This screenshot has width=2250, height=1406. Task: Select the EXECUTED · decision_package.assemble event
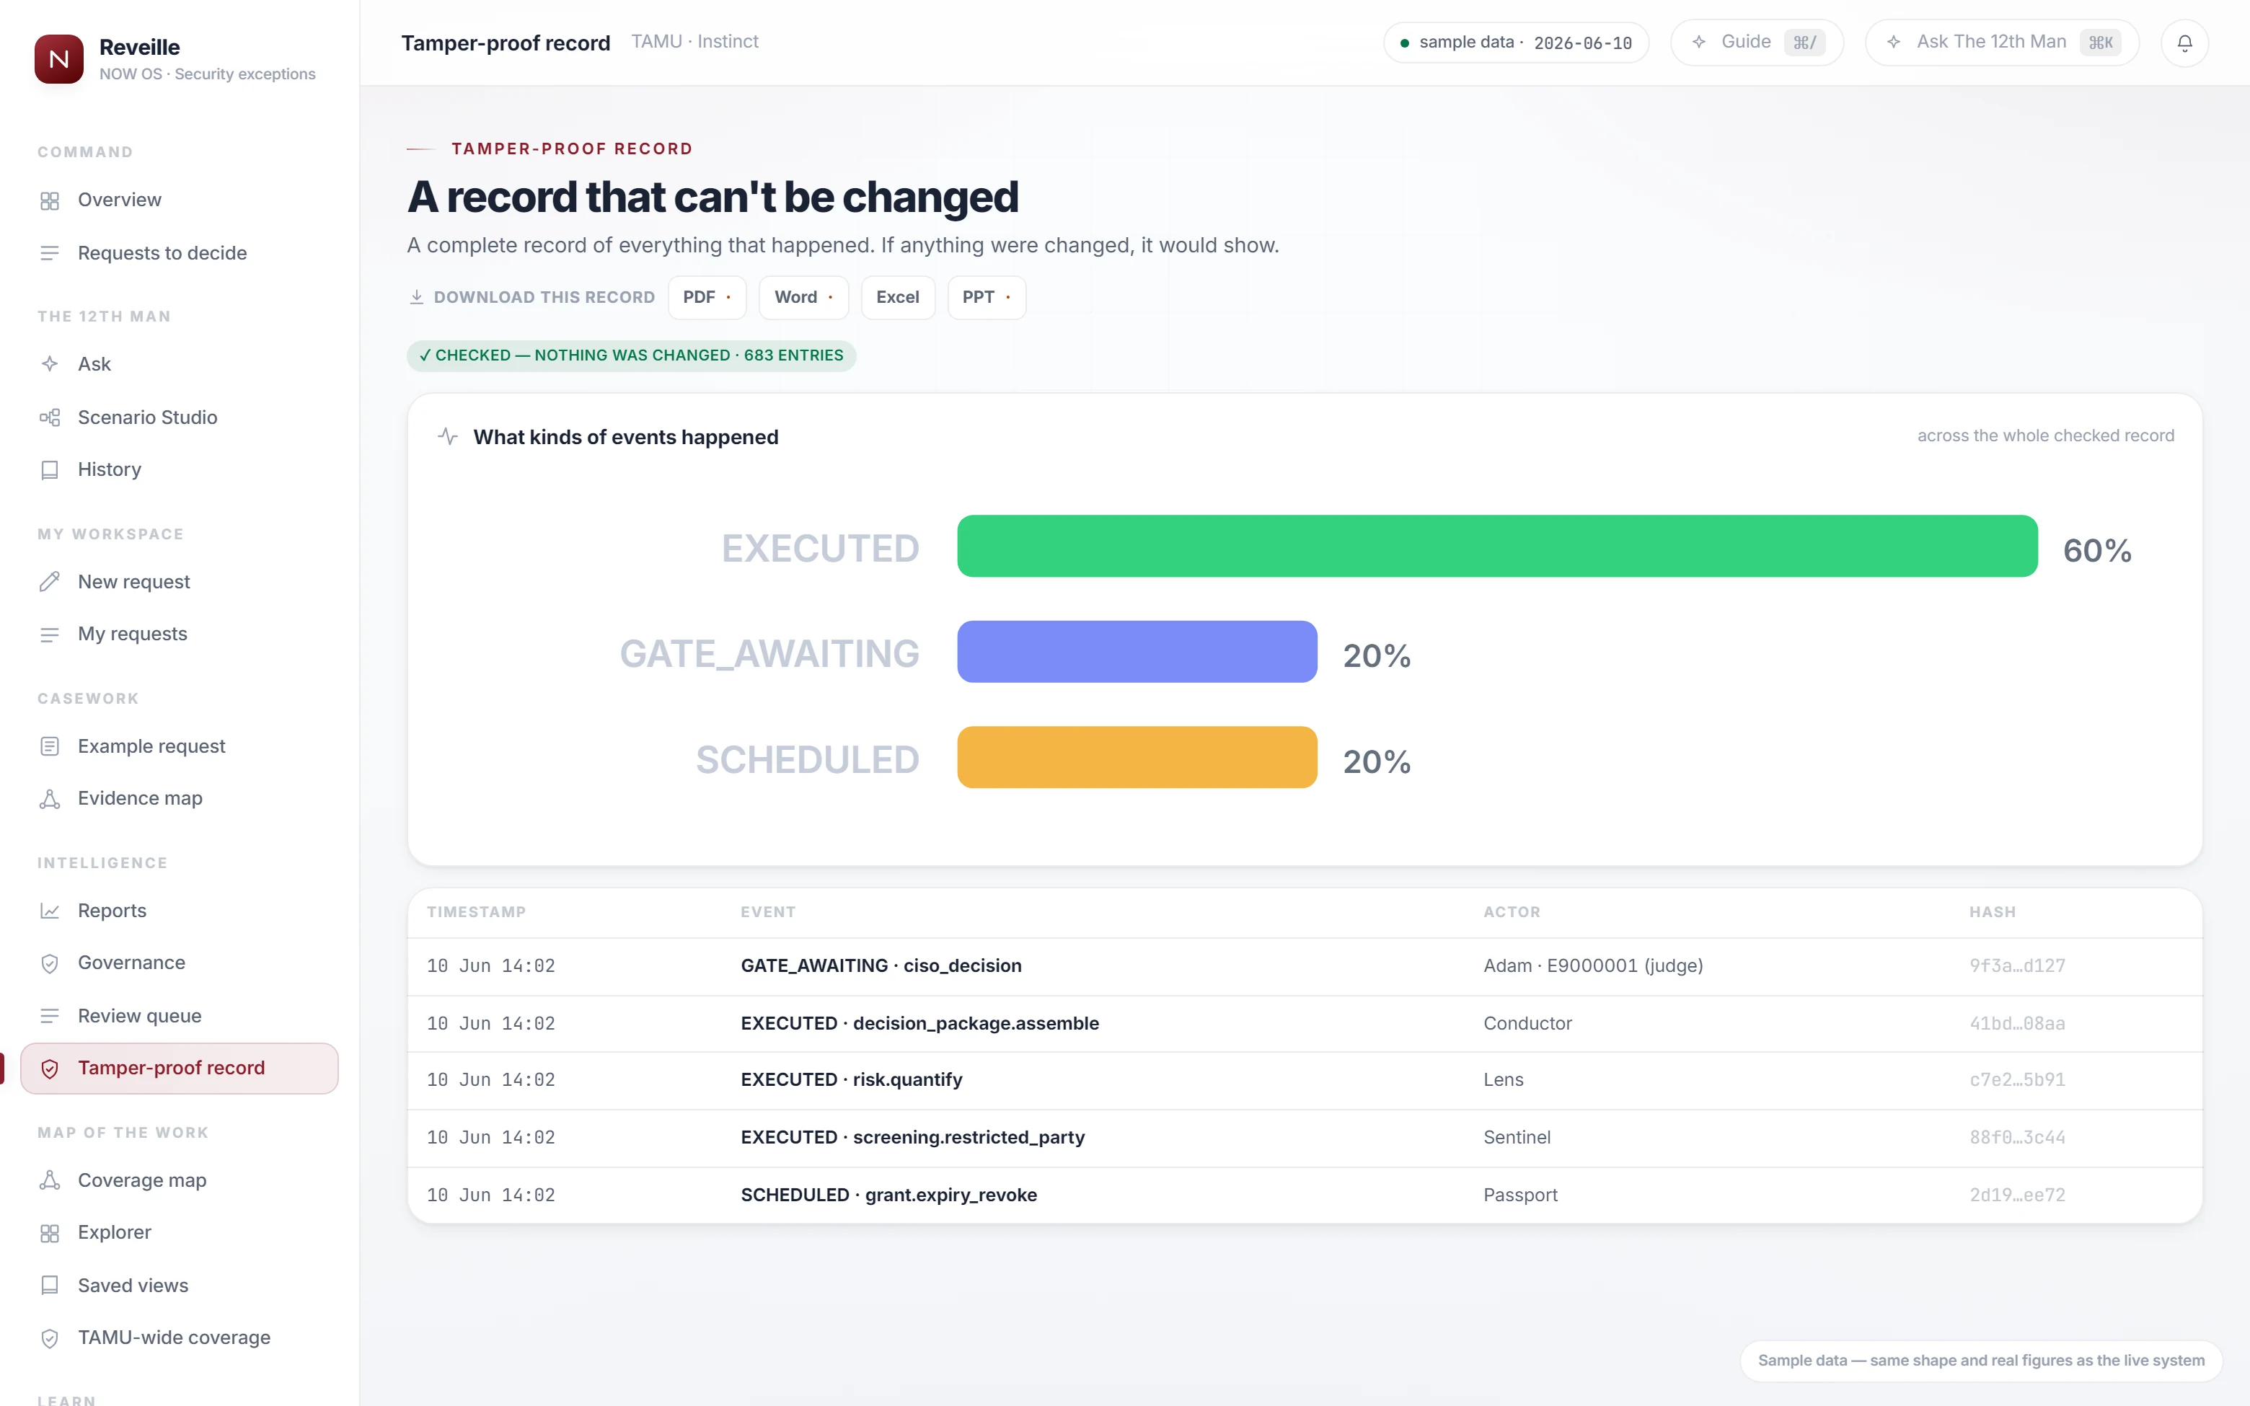(x=919, y=1023)
